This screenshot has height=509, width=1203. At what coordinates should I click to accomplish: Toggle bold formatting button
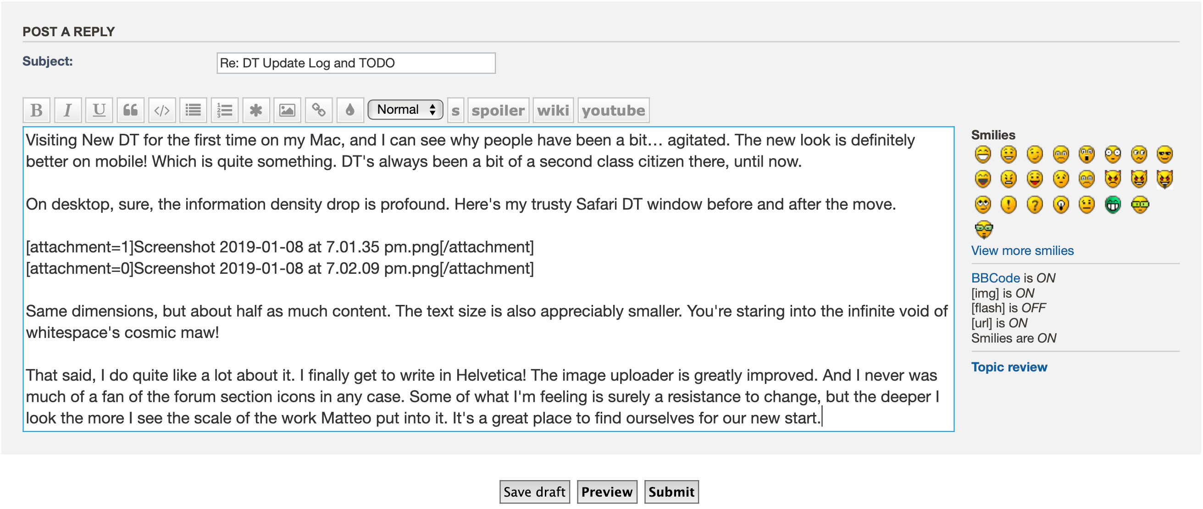(36, 110)
